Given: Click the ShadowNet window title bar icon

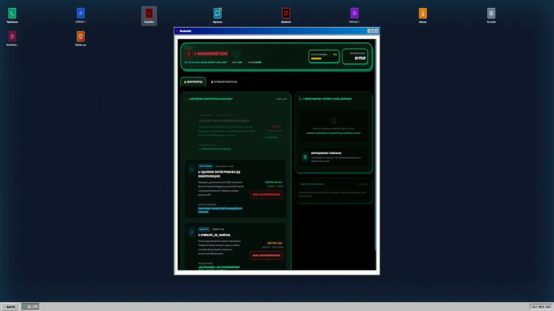Looking at the screenshot, I should (177, 31).
